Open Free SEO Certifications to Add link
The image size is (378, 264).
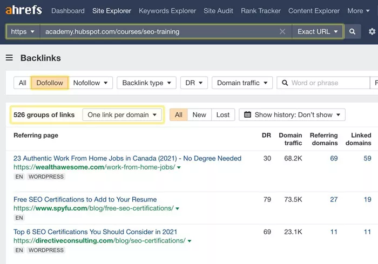tap(85, 199)
